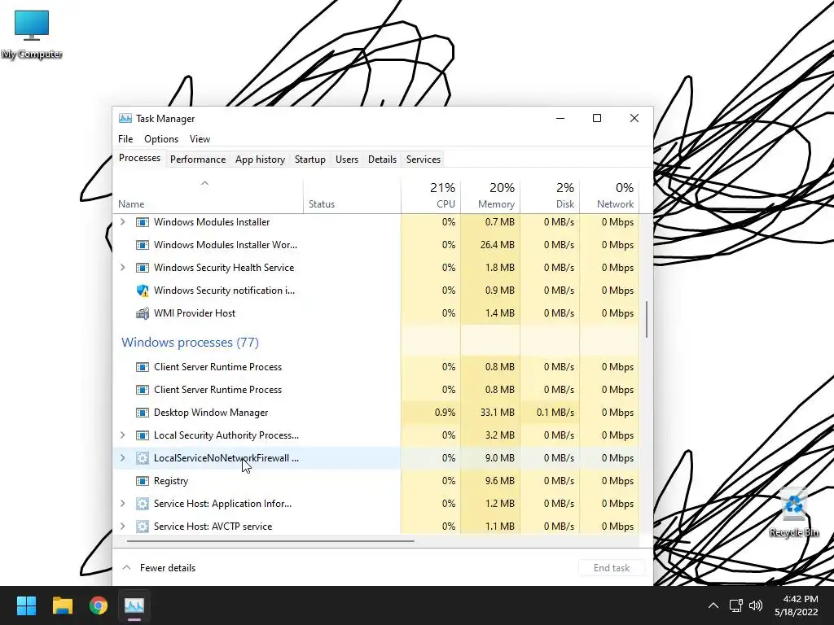The image size is (834, 625).
Task: Click the 33.1 MB memory cell
Action: (490, 413)
